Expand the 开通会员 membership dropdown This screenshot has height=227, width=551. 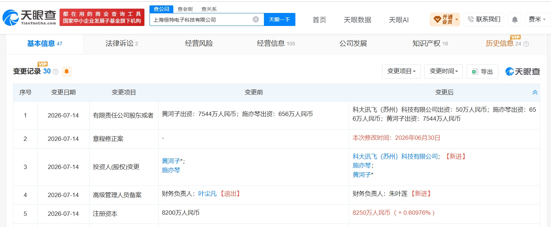445,19
